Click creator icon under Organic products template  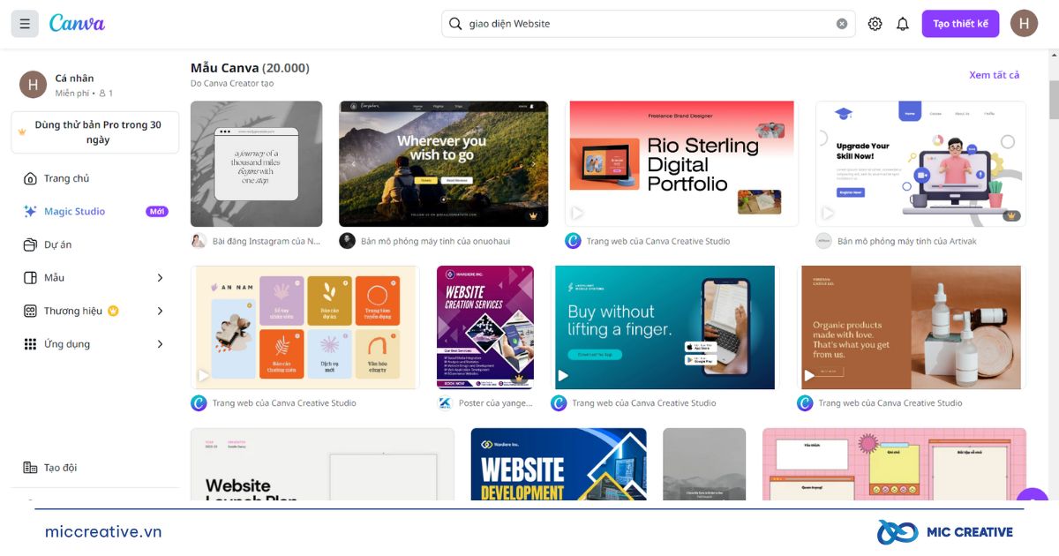pyautogui.click(x=805, y=403)
